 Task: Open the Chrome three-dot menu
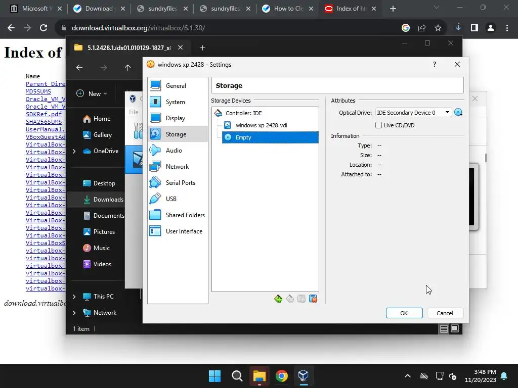click(507, 28)
